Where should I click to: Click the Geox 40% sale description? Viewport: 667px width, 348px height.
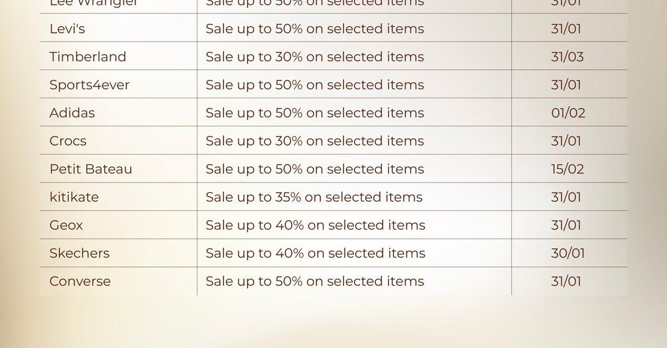coord(315,225)
